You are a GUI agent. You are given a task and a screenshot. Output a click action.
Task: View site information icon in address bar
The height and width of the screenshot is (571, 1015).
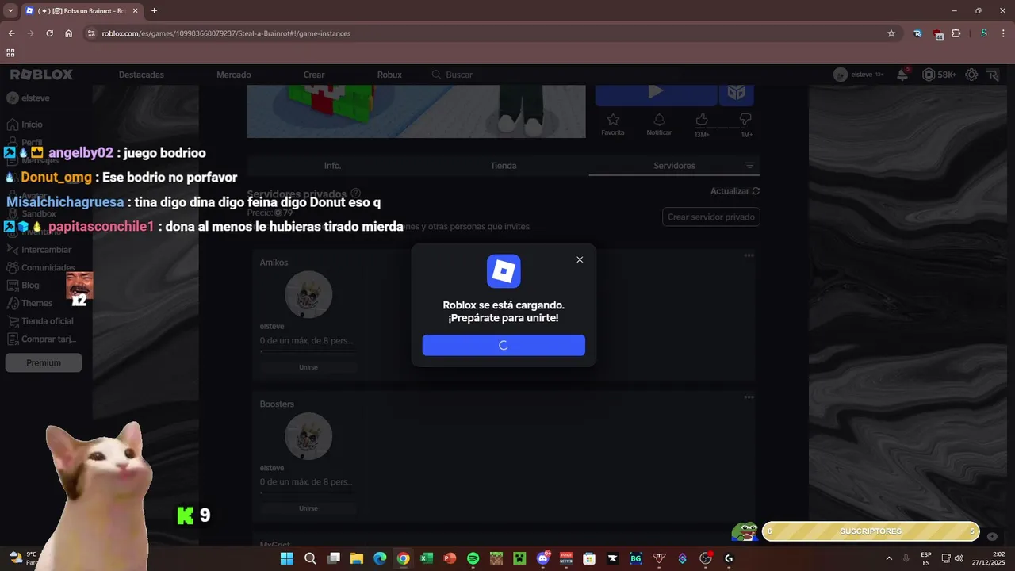coord(91,33)
